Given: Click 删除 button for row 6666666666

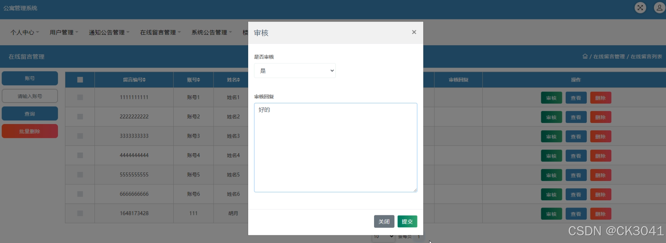Looking at the screenshot, I should 601,194.
